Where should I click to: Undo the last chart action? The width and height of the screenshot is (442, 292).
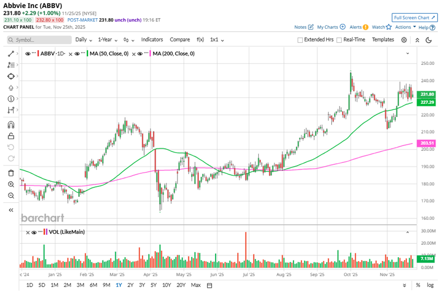(11, 147)
